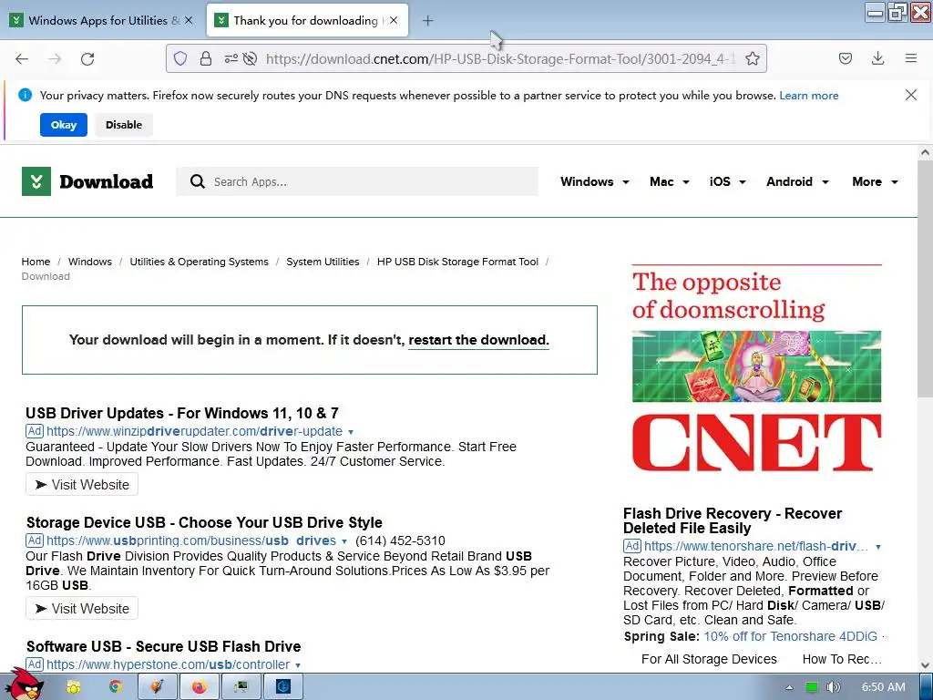Open tenorshare ad options arrow

pyautogui.click(x=877, y=547)
